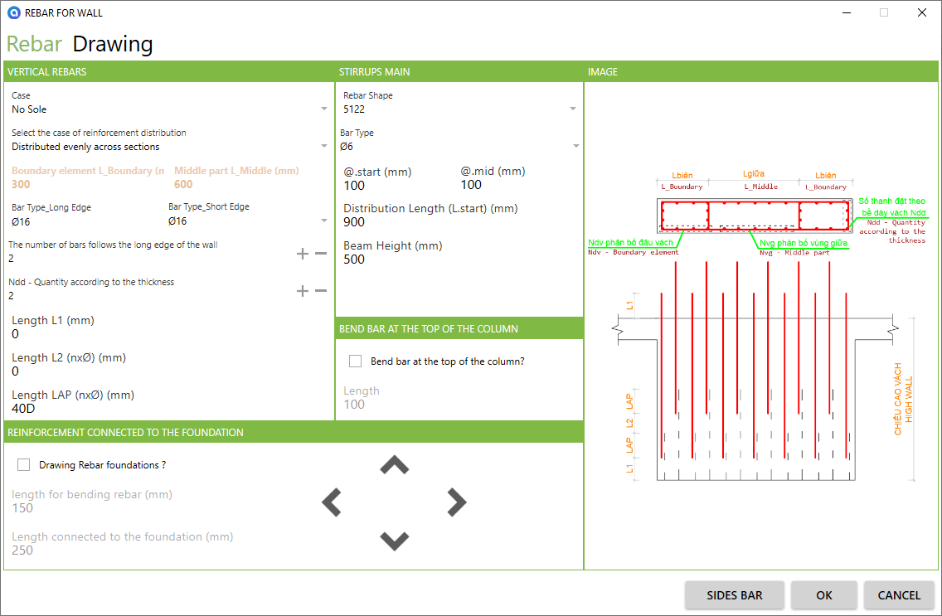The width and height of the screenshot is (942, 616).
Task: Click Ndd quantity value field
Action: pyautogui.click(x=150, y=296)
